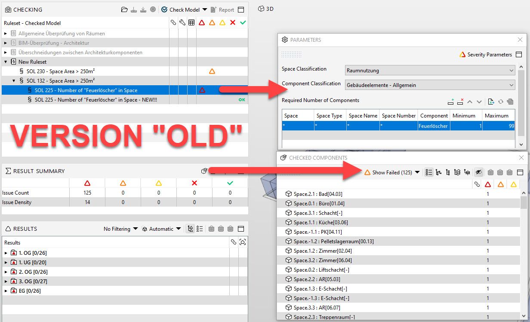
Task: Click Check Model button
Action: (x=180, y=9)
